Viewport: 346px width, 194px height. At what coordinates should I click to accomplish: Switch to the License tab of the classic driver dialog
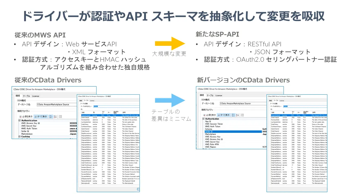point(35,96)
